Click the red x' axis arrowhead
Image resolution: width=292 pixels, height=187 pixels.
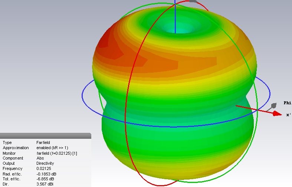(277, 114)
